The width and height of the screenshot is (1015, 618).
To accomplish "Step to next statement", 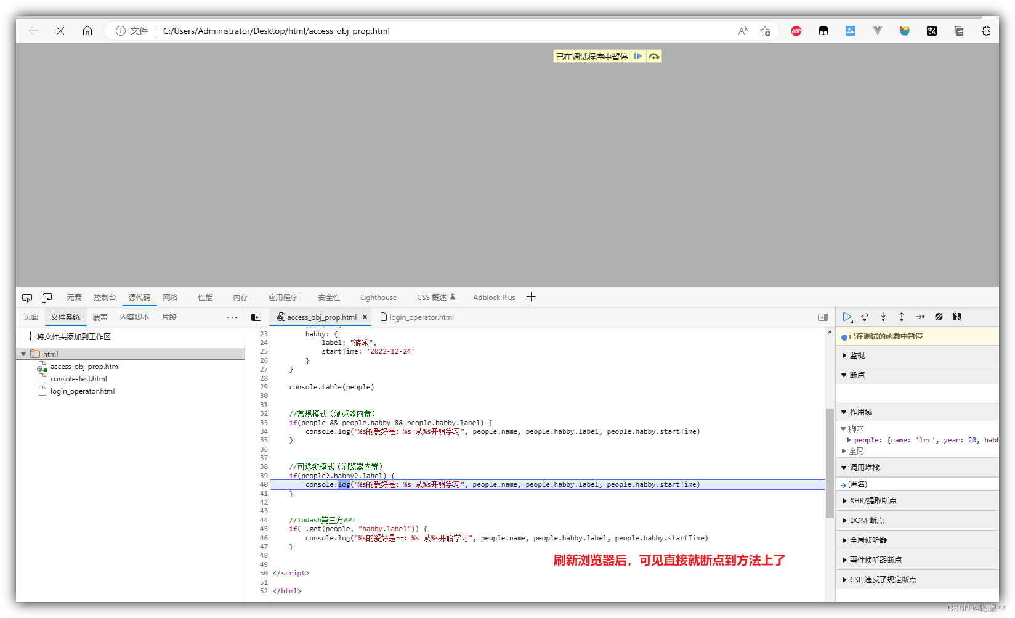I will [x=920, y=317].
